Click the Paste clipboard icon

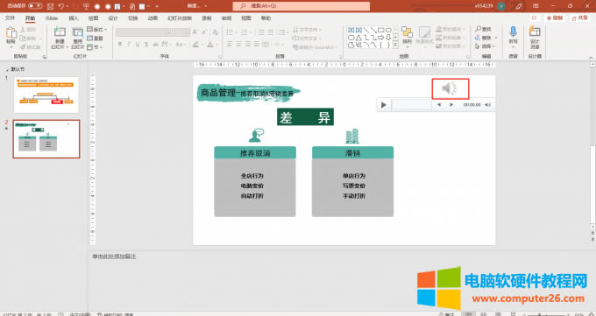tap(11, 32)
